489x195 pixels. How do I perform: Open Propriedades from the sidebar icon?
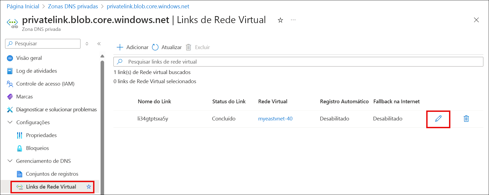[x=20, y=135]
